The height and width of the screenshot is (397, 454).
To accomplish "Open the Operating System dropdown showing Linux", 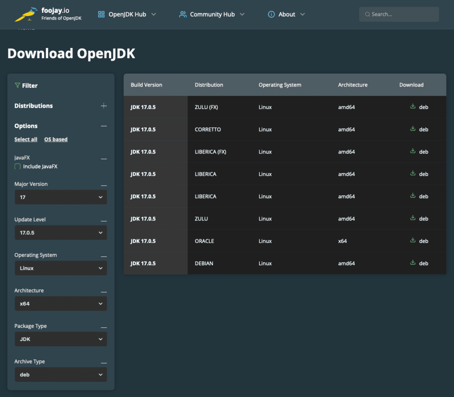I will tap(61, 268).
